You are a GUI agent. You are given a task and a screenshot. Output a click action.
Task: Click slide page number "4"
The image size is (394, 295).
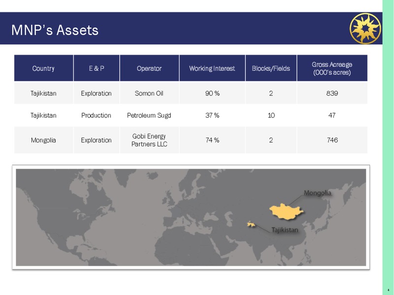pos(388,290)
